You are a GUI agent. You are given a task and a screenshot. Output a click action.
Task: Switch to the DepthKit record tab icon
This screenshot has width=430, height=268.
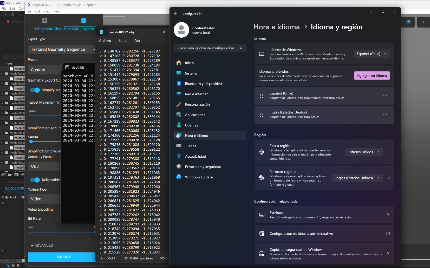click(x=44, y=20)
